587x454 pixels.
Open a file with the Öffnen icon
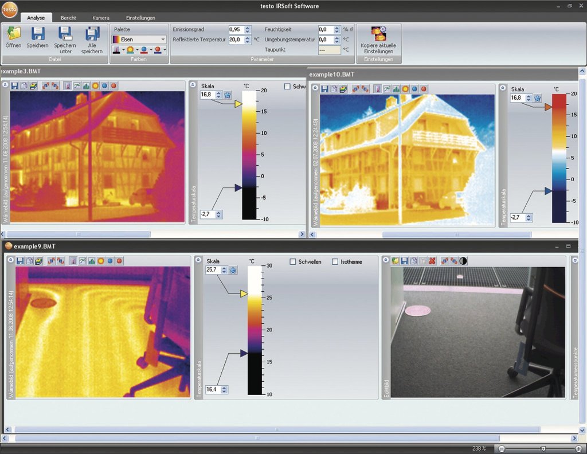[14, 33]
